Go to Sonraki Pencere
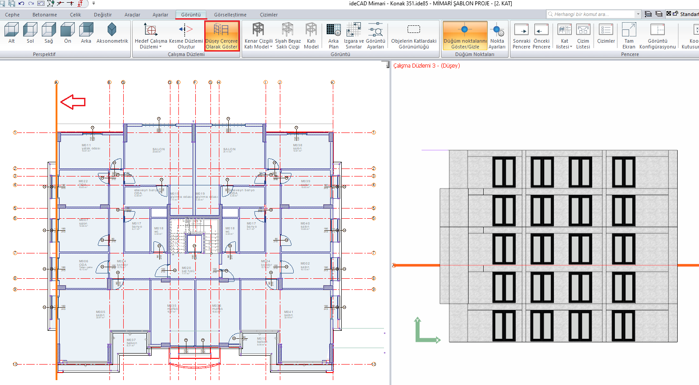Viewport: 699px width, 385px height. (x=521, y=36)
